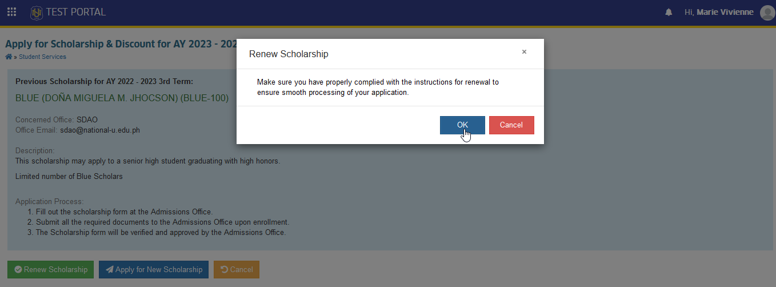The image size is (776, 287).
Task: Click 'Fill out the scholarship form' step
Action: pyautogui.click(x=124, y=212)
